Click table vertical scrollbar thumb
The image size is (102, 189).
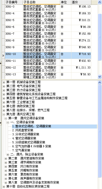[x=100, y=37]
